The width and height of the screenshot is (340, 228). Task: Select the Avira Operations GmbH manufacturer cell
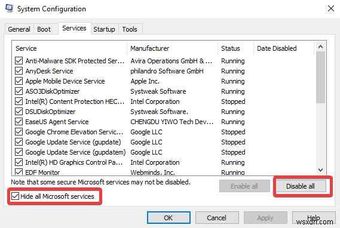[x=171, y=61]
